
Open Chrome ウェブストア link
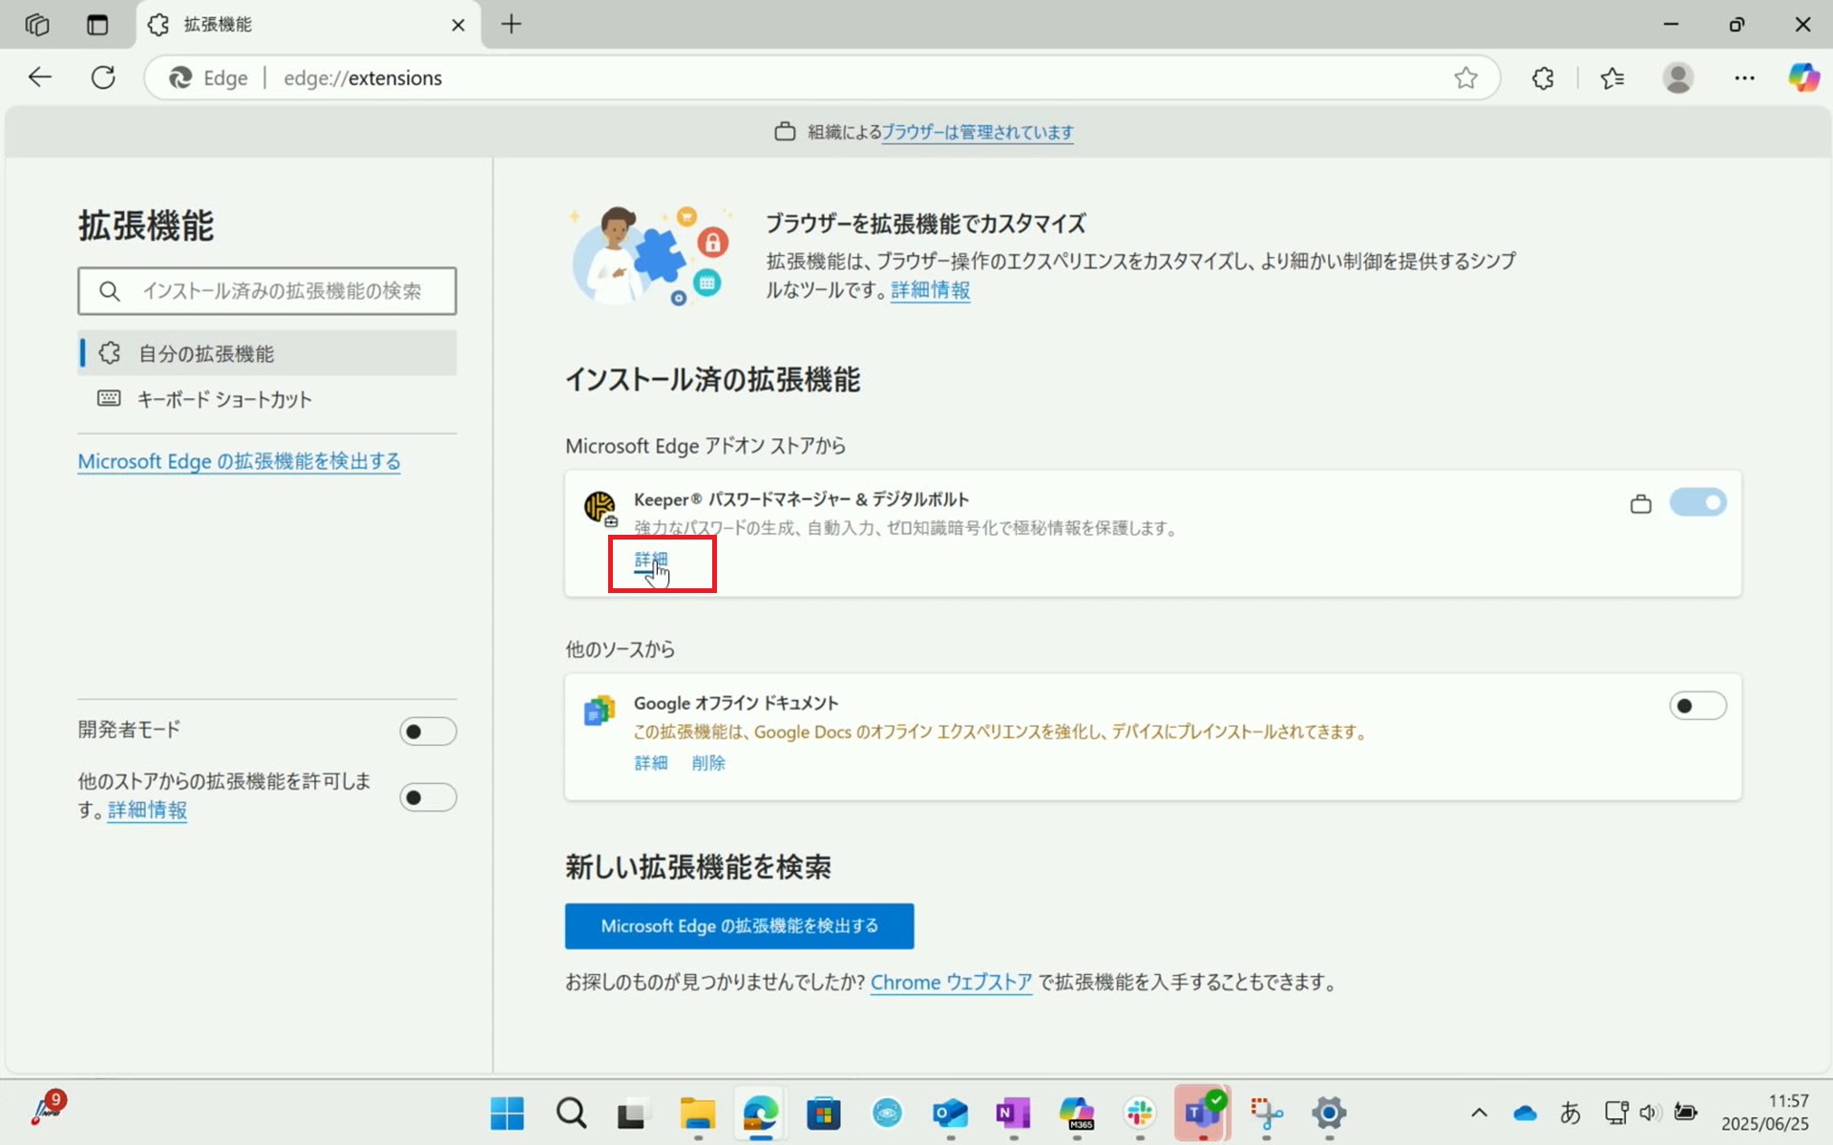coord(951,982)
